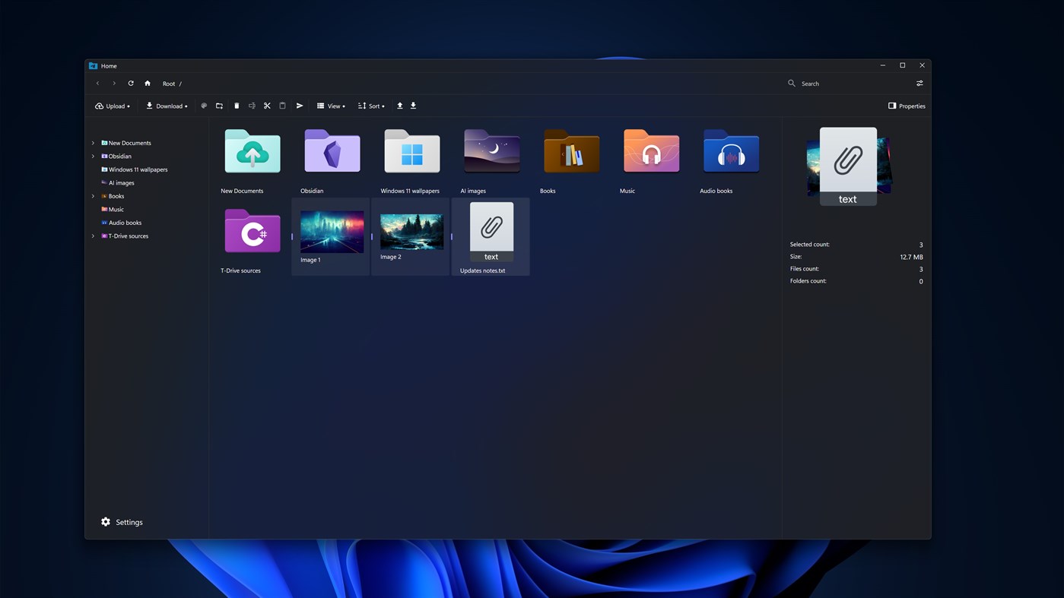Open the palette icon in toolbar
Image resolution: width=1064 pixels, height=598 pixels.
pyautogui.click(x=204, y=106)
